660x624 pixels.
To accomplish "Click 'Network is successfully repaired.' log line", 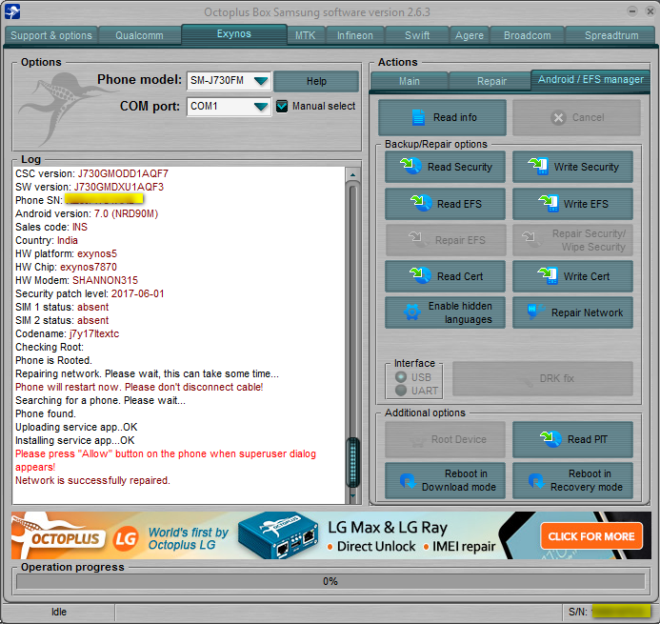I will point(92,480).
